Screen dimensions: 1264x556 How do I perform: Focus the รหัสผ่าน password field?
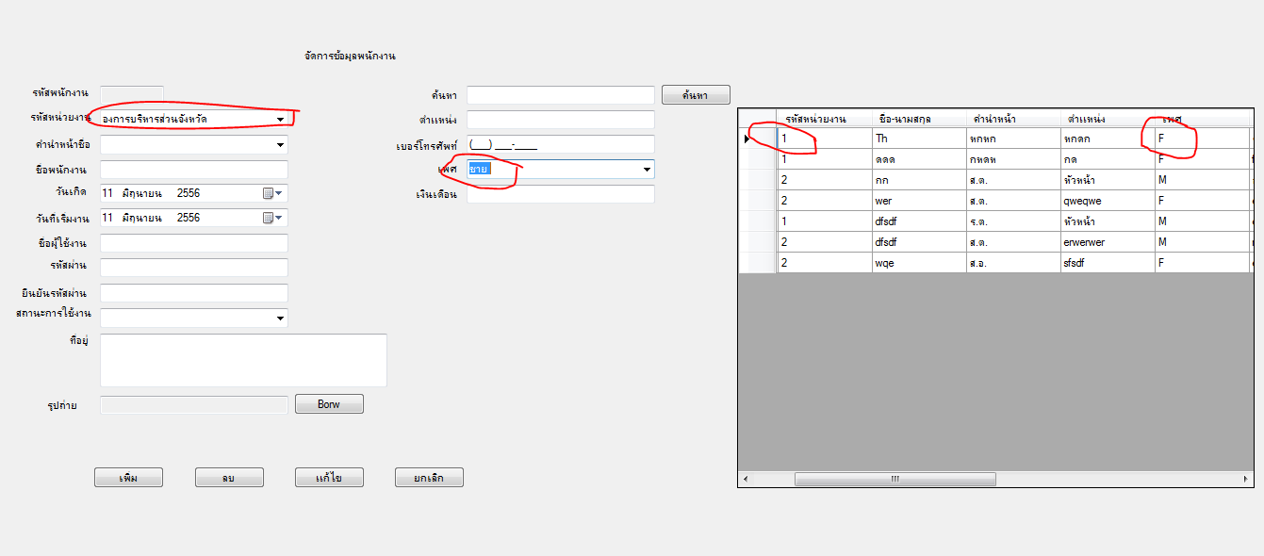(193, 268)
